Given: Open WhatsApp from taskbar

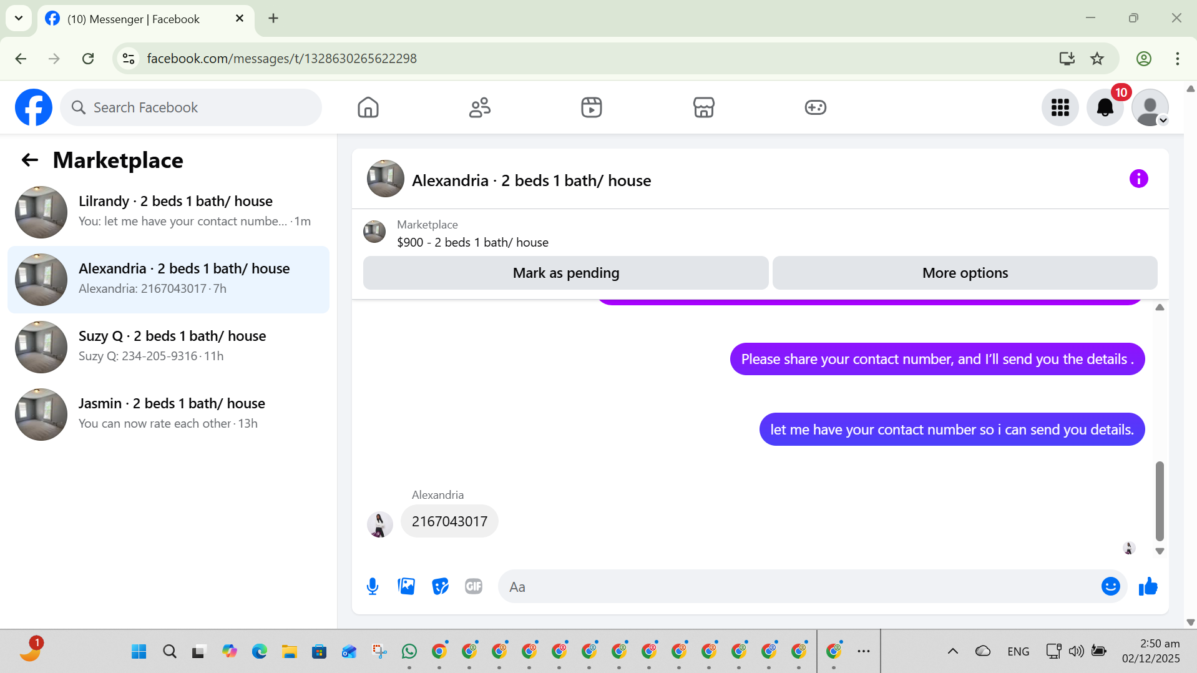Looking at the screenshot, I should click(x=409, y=652).
